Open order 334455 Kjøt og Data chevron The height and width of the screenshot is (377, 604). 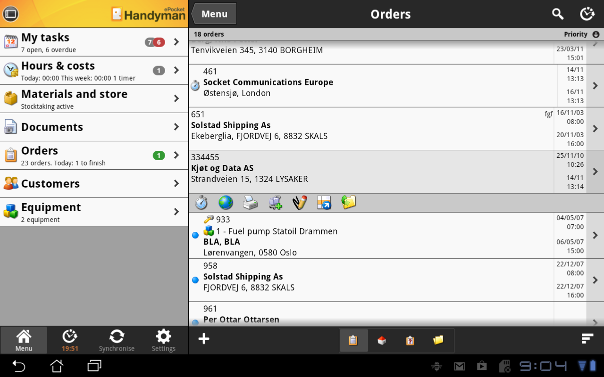[595, 172]
